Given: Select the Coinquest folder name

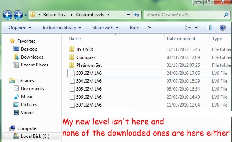Looking at the screenshot, I should (x=87, y=57).
